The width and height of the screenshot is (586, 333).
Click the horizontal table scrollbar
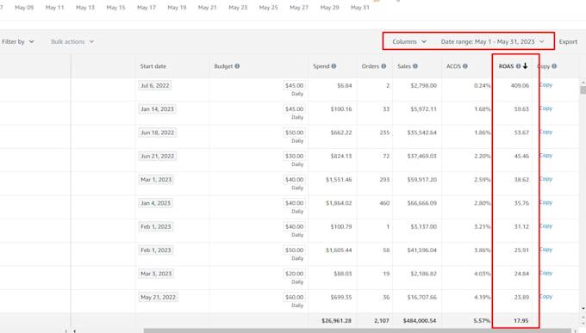(358, 330)
